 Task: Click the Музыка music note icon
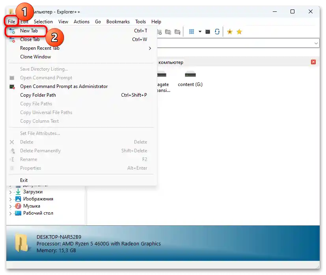[17, 206]
